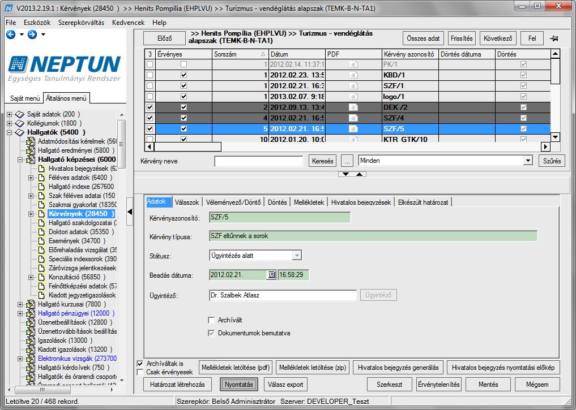Screen dimensions: 576x410
Task: Click the Érvénytelenítés button
Action: pyautogui.click(x=438, y=385)
